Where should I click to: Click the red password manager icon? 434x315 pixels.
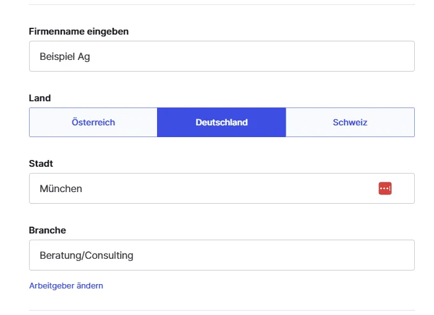point(385,188)
